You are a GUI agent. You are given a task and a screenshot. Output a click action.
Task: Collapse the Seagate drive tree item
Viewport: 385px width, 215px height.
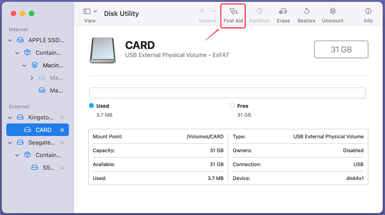tap(10, 142)
